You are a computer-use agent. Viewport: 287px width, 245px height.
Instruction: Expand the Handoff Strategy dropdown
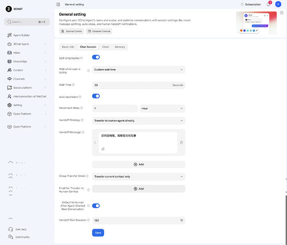click(x=138, y=121)
